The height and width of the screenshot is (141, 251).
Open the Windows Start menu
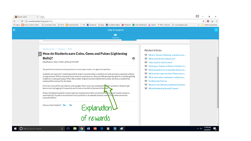click(15, 128)
